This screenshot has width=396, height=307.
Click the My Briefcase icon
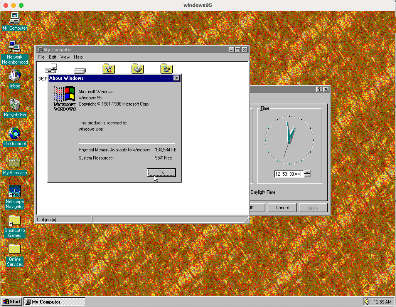tap(15, 162)
